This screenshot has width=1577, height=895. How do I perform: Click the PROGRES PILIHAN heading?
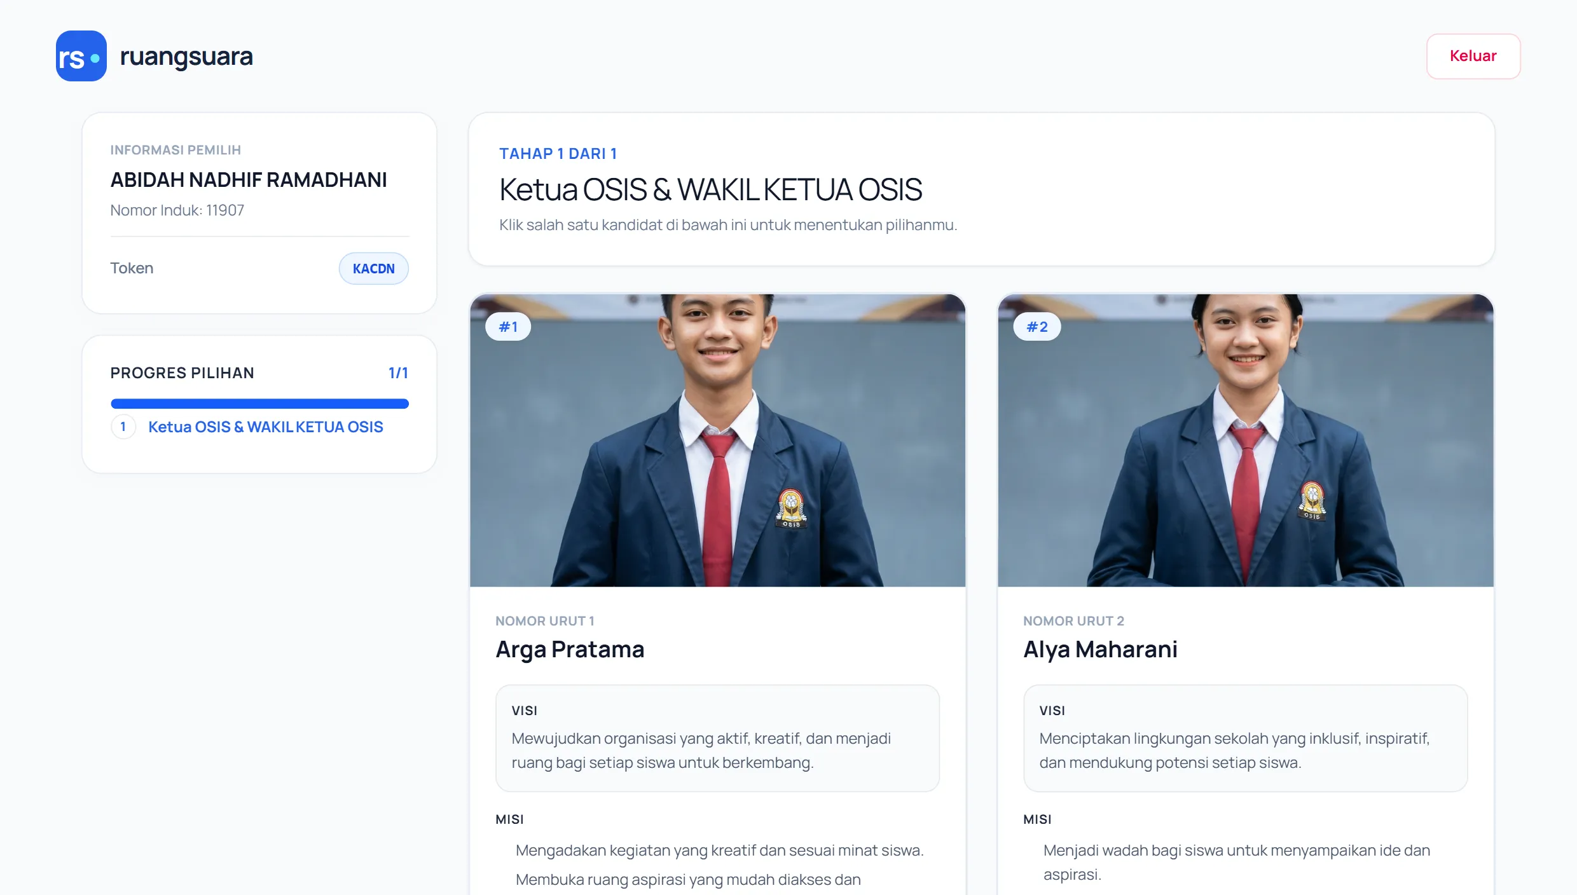point(182,372)
